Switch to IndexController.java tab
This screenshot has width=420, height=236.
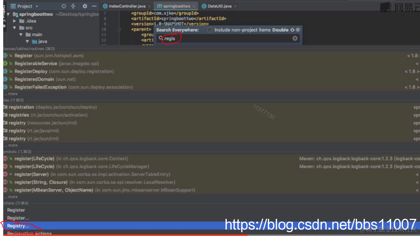[x=127, y=6]
